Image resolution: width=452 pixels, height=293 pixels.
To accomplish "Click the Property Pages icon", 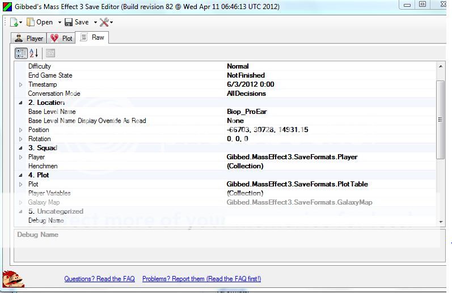I will pos(50,53).
